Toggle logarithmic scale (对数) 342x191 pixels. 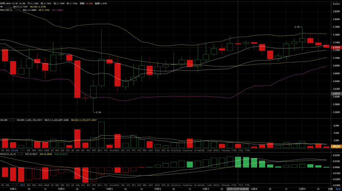330,189
